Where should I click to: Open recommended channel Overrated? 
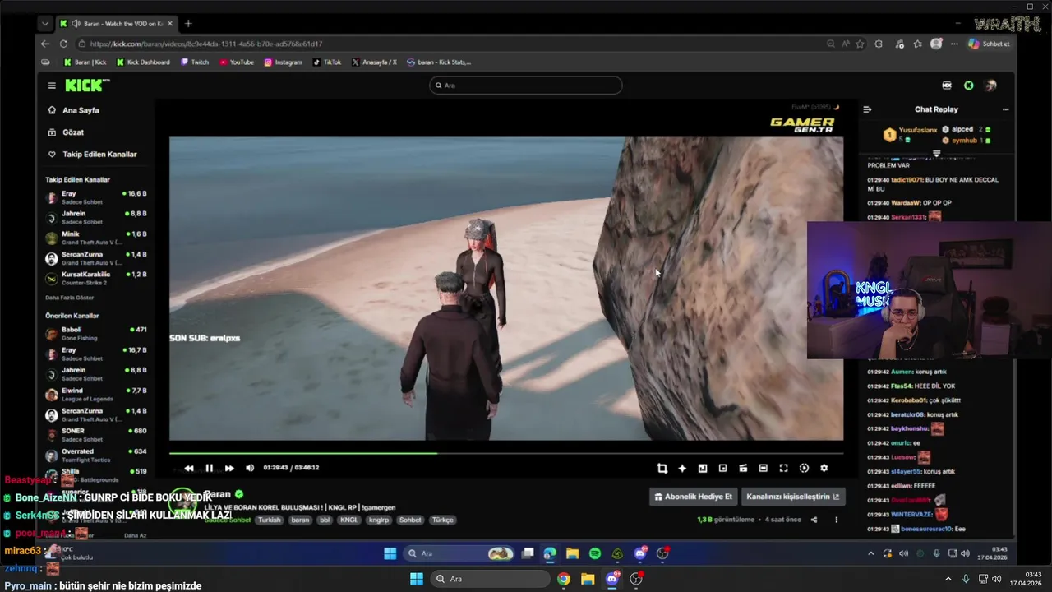96,455
